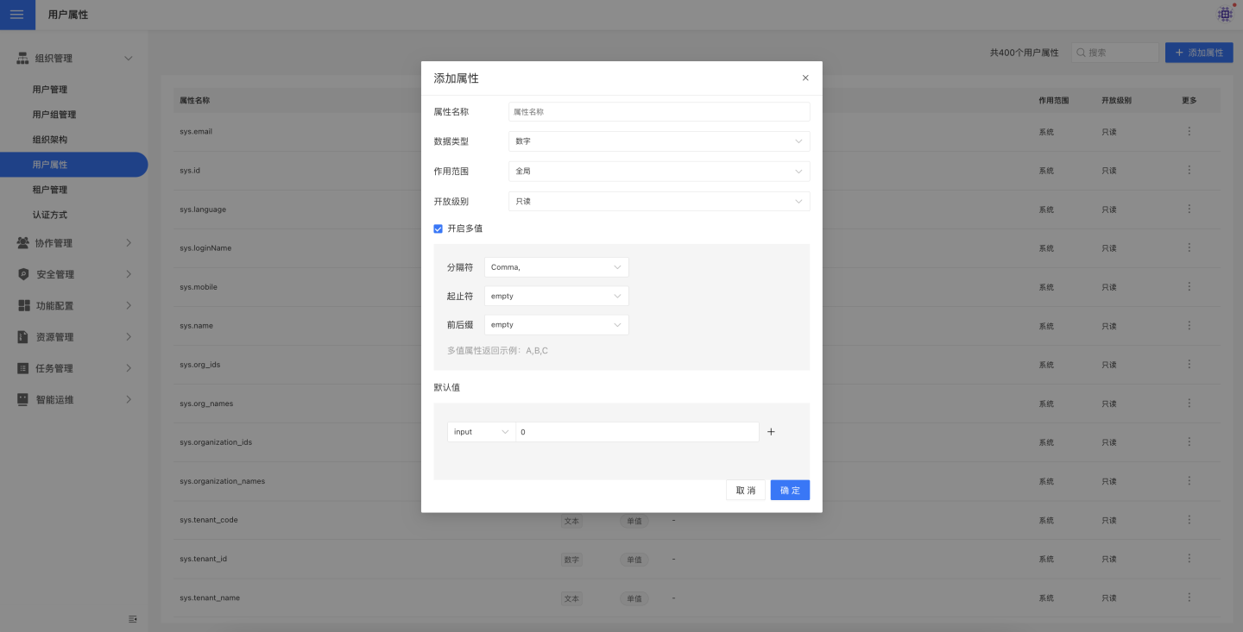Expand the 资源管理 menu section
The height and width of the screenshot is (632, 1243).
pyautogui.click(x=129, y=337)
